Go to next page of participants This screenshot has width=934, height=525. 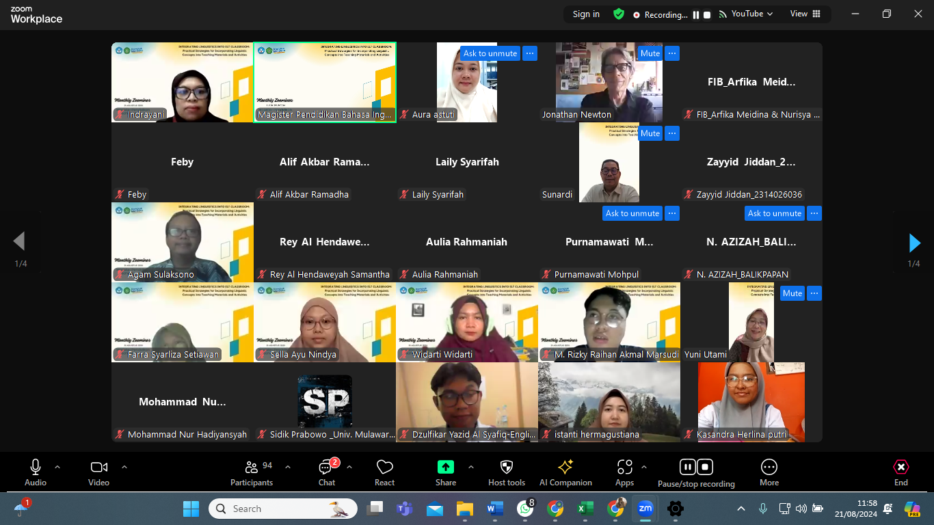(914, 243)
